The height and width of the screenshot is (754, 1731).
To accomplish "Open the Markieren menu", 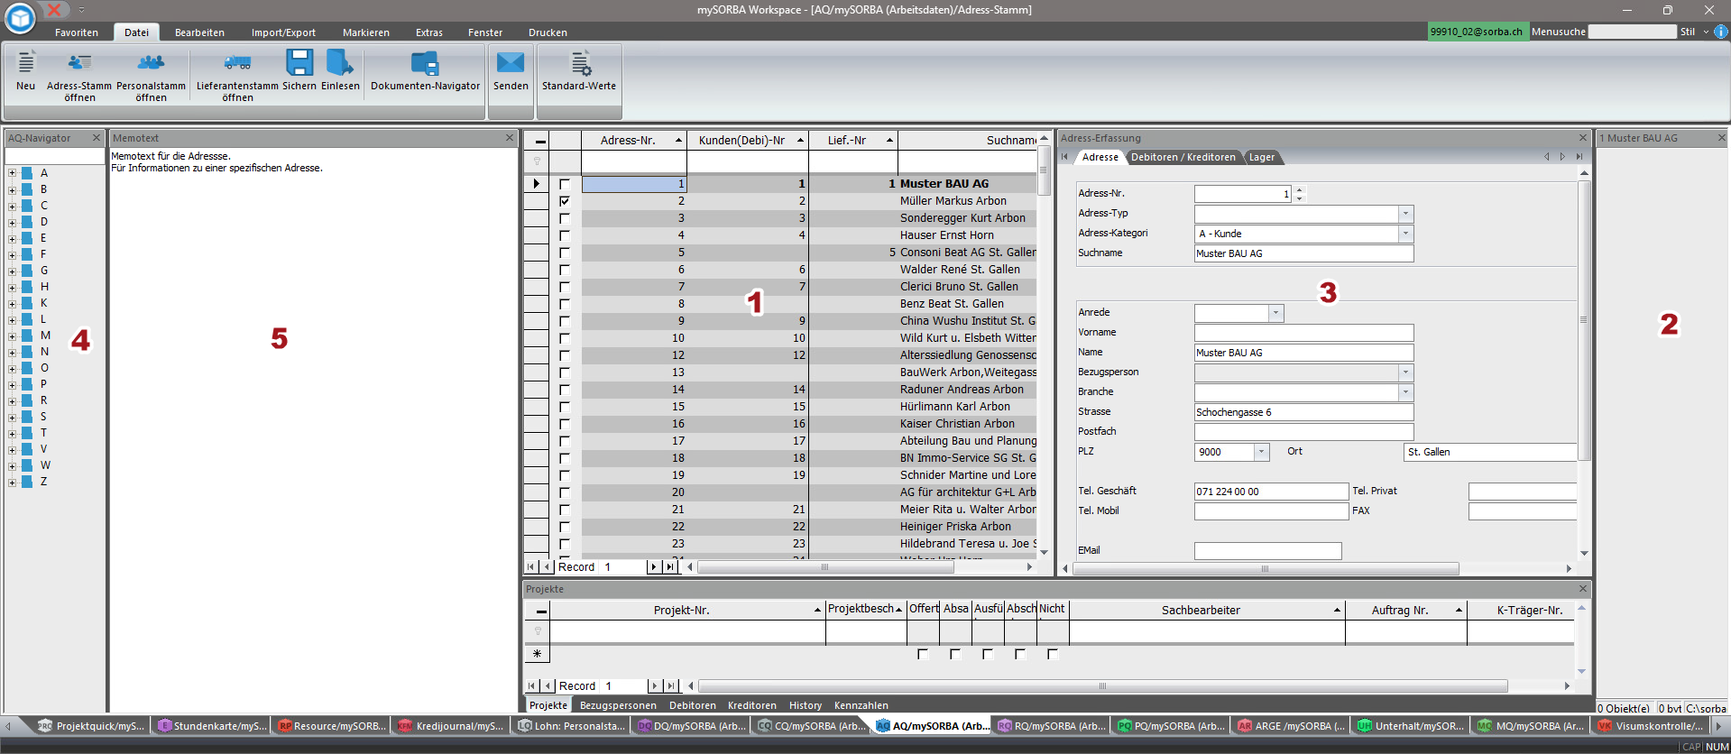I will 366,32.
